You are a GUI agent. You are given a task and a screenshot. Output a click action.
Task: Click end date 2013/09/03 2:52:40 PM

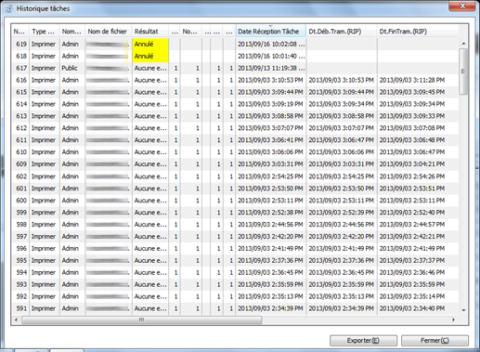[412, 213]
